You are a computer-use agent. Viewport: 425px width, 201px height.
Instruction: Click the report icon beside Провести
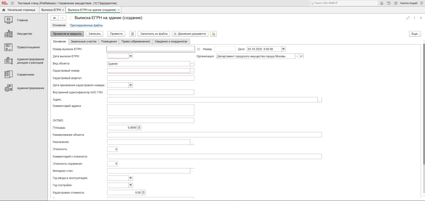pos(133,34)
